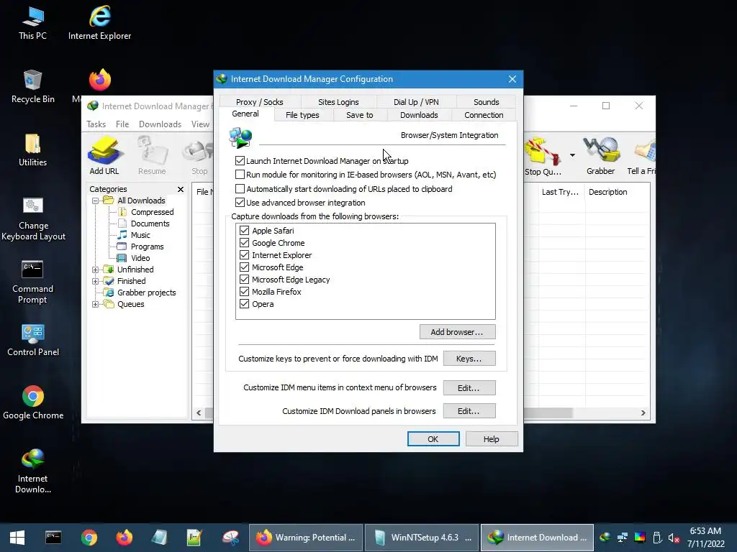Toggle Launch Internet Download Manager on startup
The height and width of the screenshot is (552, 737).
click(x=240, y=160)
